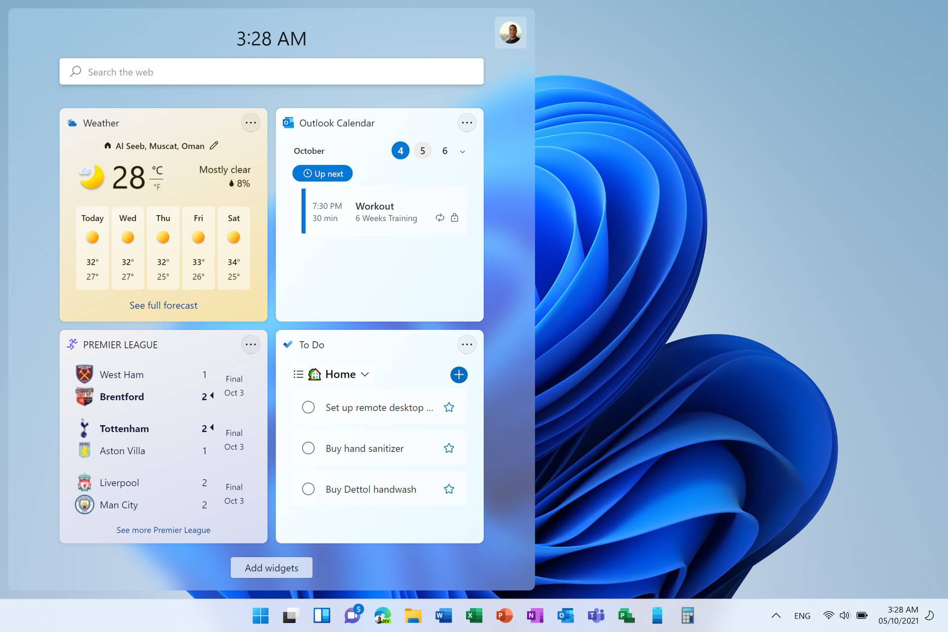Switch temperature to Fahrenheit
The width and height of the screenshot is (948, 632).
tap(157, 187)
